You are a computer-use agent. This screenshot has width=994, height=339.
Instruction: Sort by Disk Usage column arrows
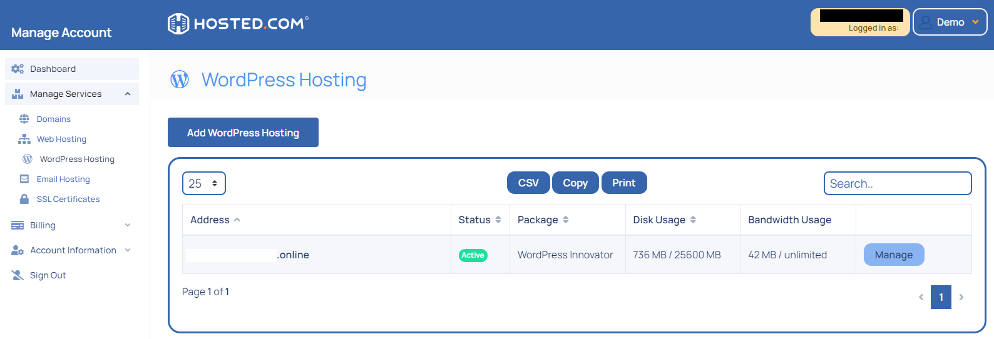693,220
